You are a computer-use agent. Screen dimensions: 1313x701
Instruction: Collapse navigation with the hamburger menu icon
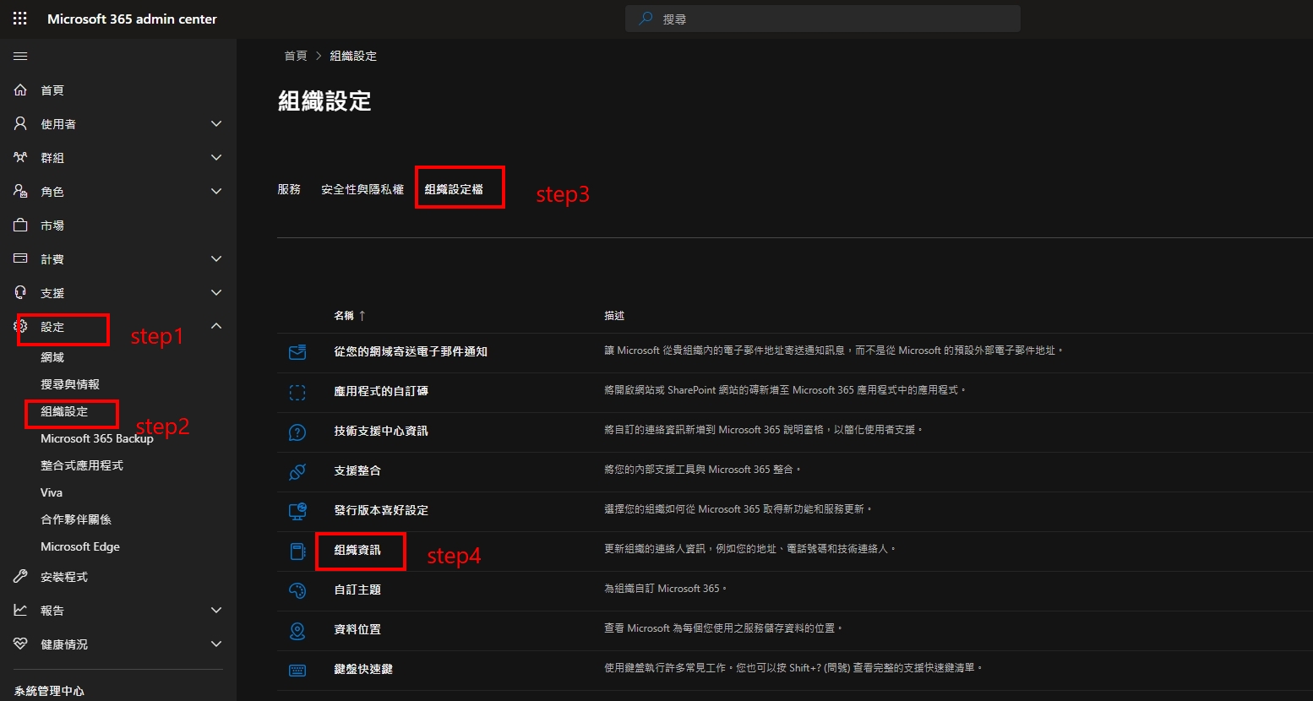20,57
